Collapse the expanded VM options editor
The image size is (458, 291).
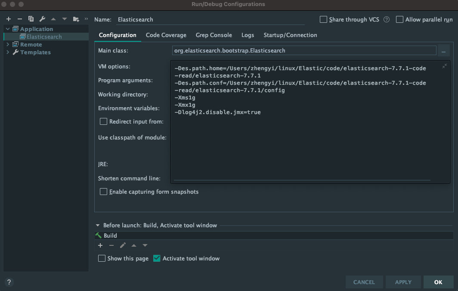click(x=444, y=66)
